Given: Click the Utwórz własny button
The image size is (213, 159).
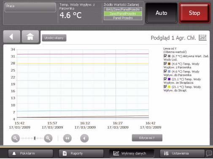Looking at the screenshot, I should tap(54, 38).
